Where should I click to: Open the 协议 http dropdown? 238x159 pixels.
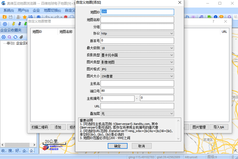click(137, 33)
